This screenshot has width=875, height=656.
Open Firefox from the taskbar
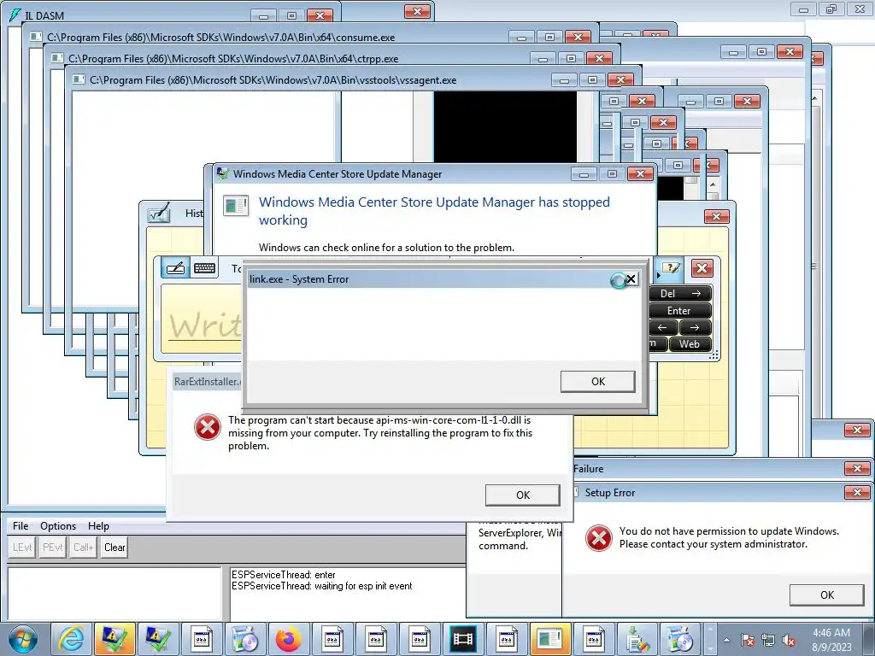(289, 639)
